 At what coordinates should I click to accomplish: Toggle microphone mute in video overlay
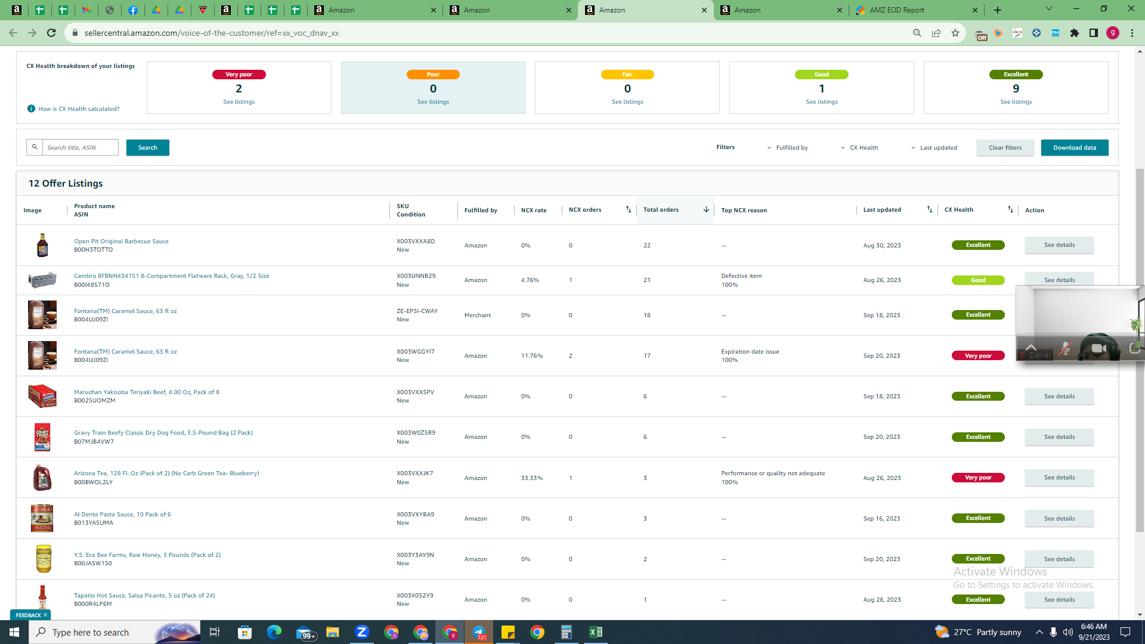click(x=1065, y=349)
